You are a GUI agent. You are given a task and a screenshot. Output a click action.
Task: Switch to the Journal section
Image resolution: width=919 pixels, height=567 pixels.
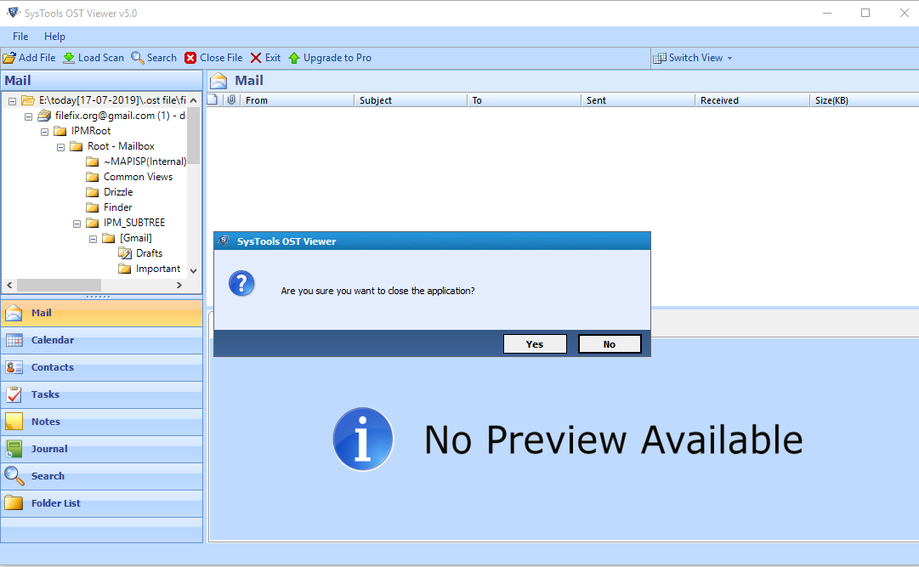pyautogui.click(x=102, y=449)
